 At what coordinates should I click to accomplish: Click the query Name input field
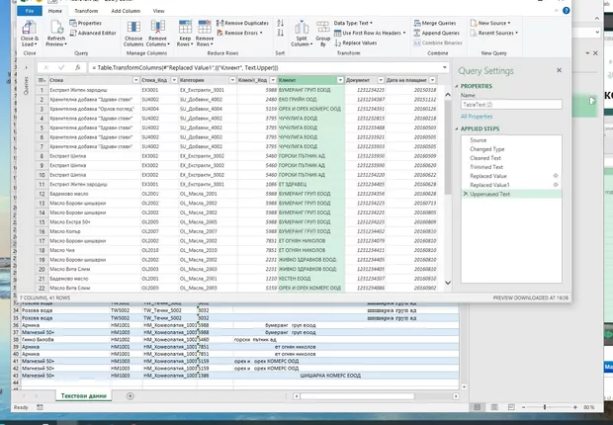pos(510,104)
